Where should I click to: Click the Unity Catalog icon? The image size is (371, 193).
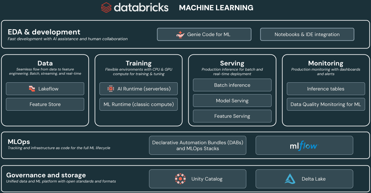pyautogui.click(x=180, y=179)
